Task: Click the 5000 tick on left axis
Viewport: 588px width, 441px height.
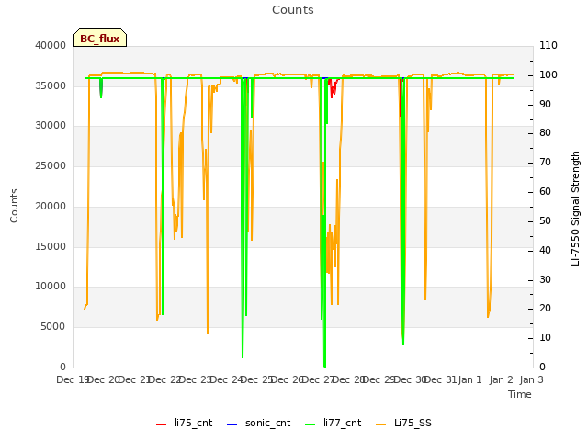Action: click(x=53, y=327)
